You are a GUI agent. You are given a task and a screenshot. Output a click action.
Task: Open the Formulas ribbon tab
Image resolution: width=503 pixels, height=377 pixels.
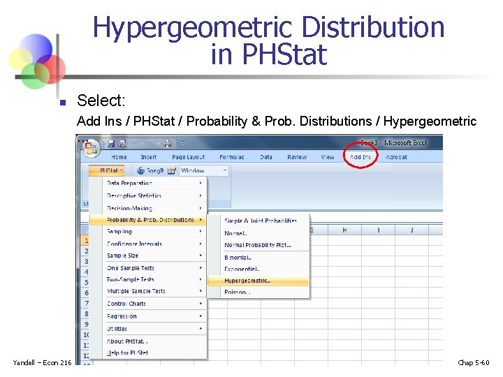coord(232,157)
